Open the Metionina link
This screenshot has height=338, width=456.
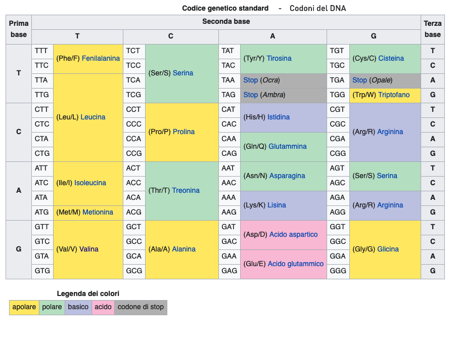98,212
